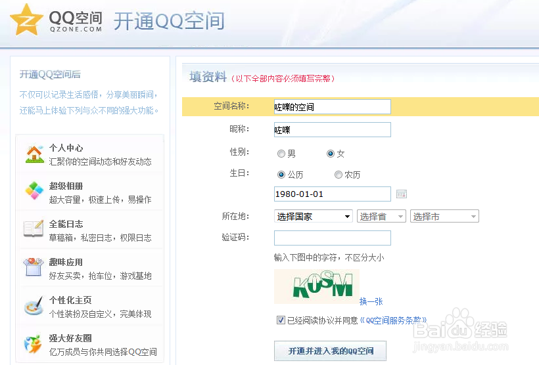The height and width of the screenshot is (365, 539).
Task: Click 好友买卖，抢车位，游戏基地 description
Action: point(100,276)
